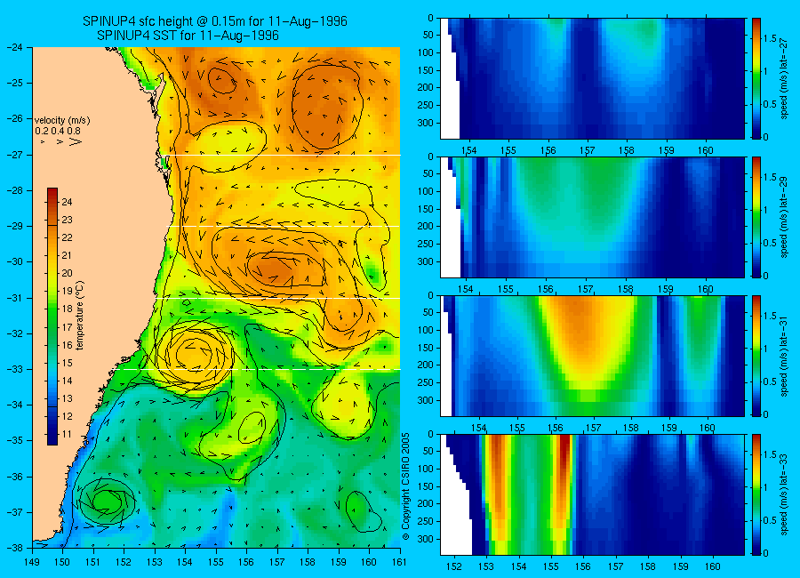
Task: Click longitude label "151" below the map
Action: tap(93, 562)
